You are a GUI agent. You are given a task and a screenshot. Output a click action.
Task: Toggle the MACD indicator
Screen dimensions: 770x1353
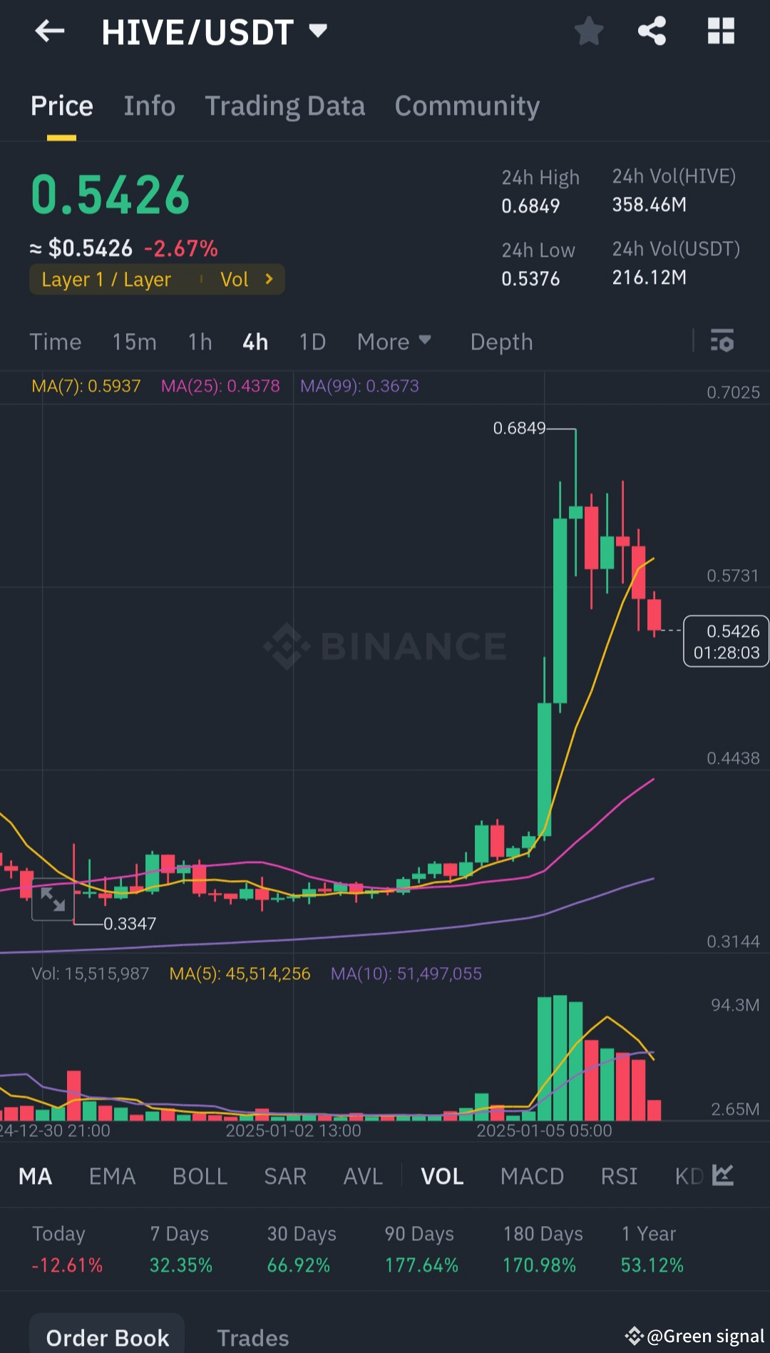point(532,1176)
